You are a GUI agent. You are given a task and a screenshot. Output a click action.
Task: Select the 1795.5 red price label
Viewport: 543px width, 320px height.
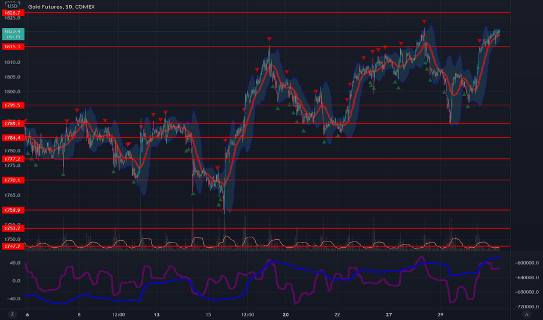(13, 105)
